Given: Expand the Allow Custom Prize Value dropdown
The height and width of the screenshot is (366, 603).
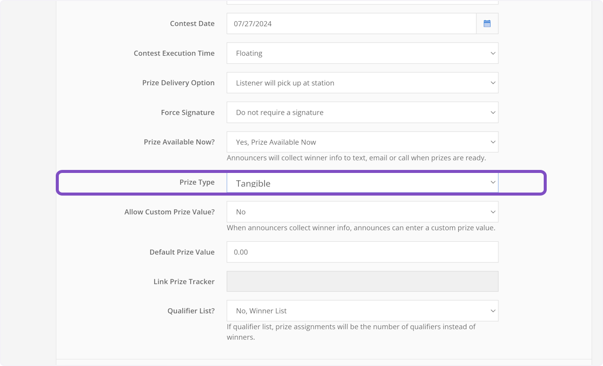Looking at the screenshot, I should (362, 212).
